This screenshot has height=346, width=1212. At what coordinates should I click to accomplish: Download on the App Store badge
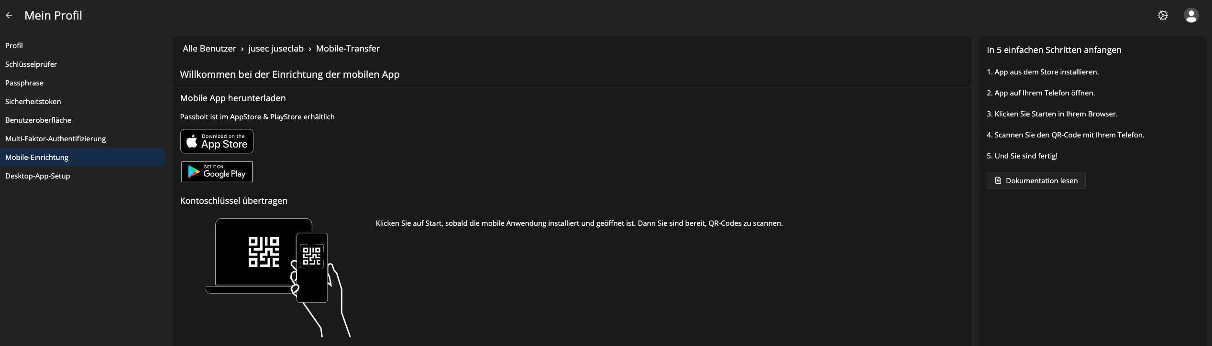[217, 141]
